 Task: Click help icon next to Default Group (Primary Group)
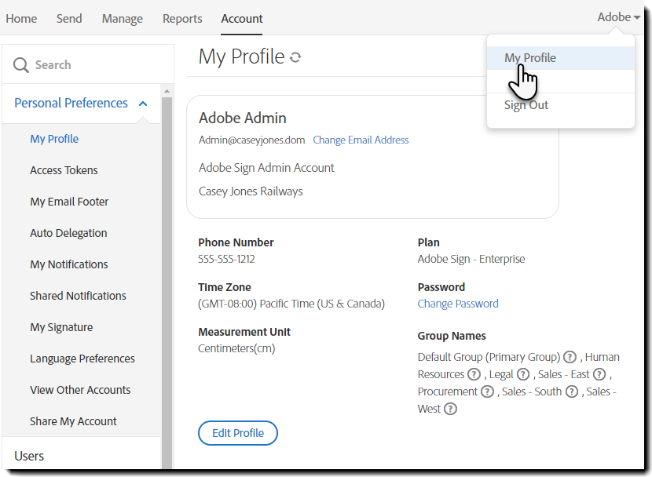coord(570,357)
